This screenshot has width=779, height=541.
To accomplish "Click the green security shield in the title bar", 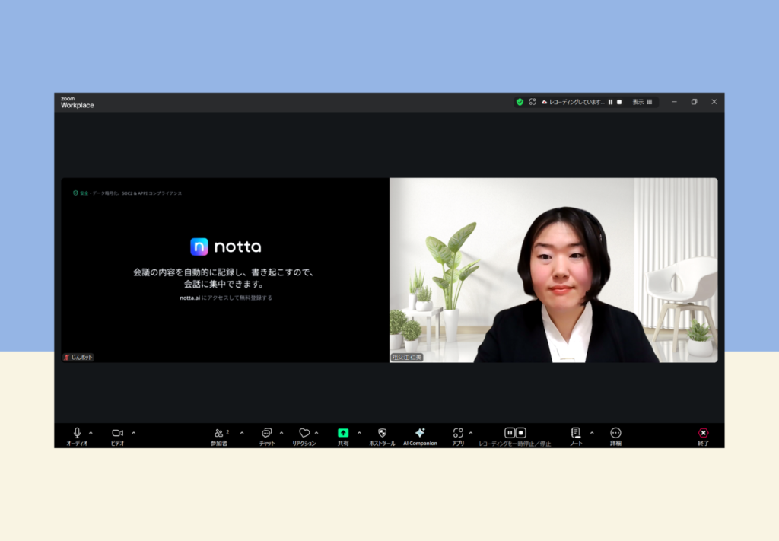I will pyautogui.click(x=520, y=102).
